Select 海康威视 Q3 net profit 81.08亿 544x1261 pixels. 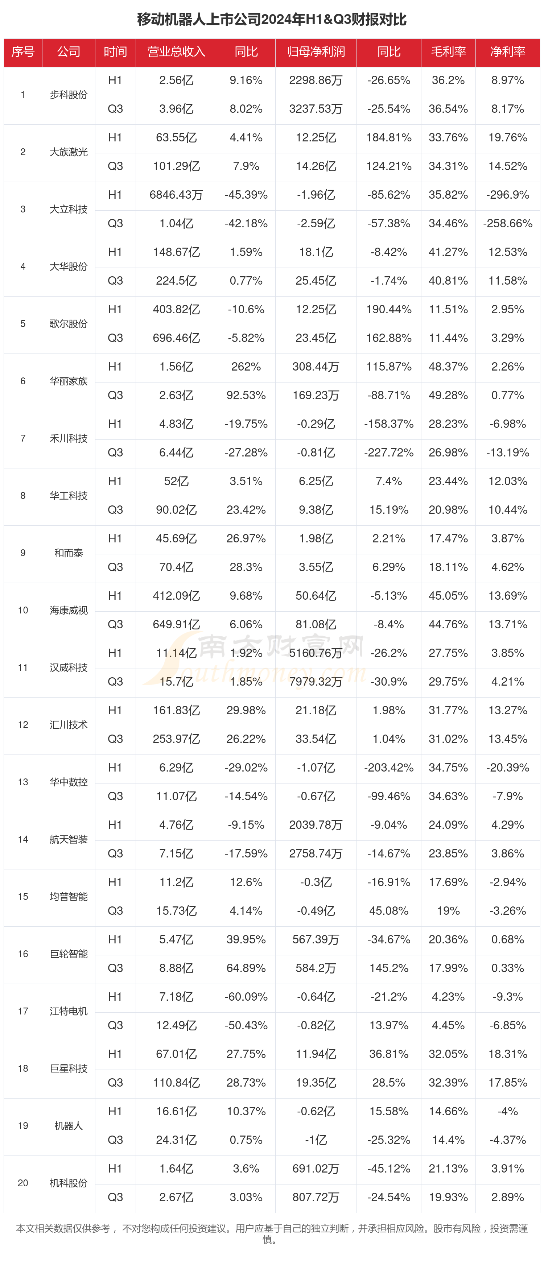[x=316, y=625]
